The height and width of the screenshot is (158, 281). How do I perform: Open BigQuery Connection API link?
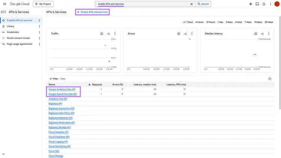pyautogui.click(x=61, y=108)
